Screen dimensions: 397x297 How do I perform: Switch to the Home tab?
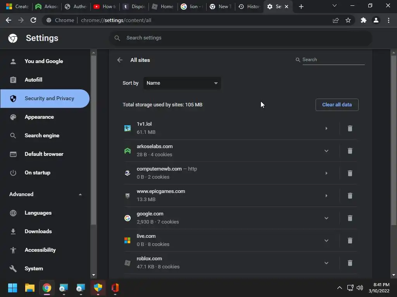coord(163,7)
